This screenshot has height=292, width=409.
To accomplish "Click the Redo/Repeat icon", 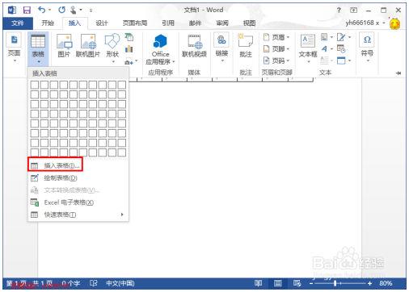I will [61, 10].
